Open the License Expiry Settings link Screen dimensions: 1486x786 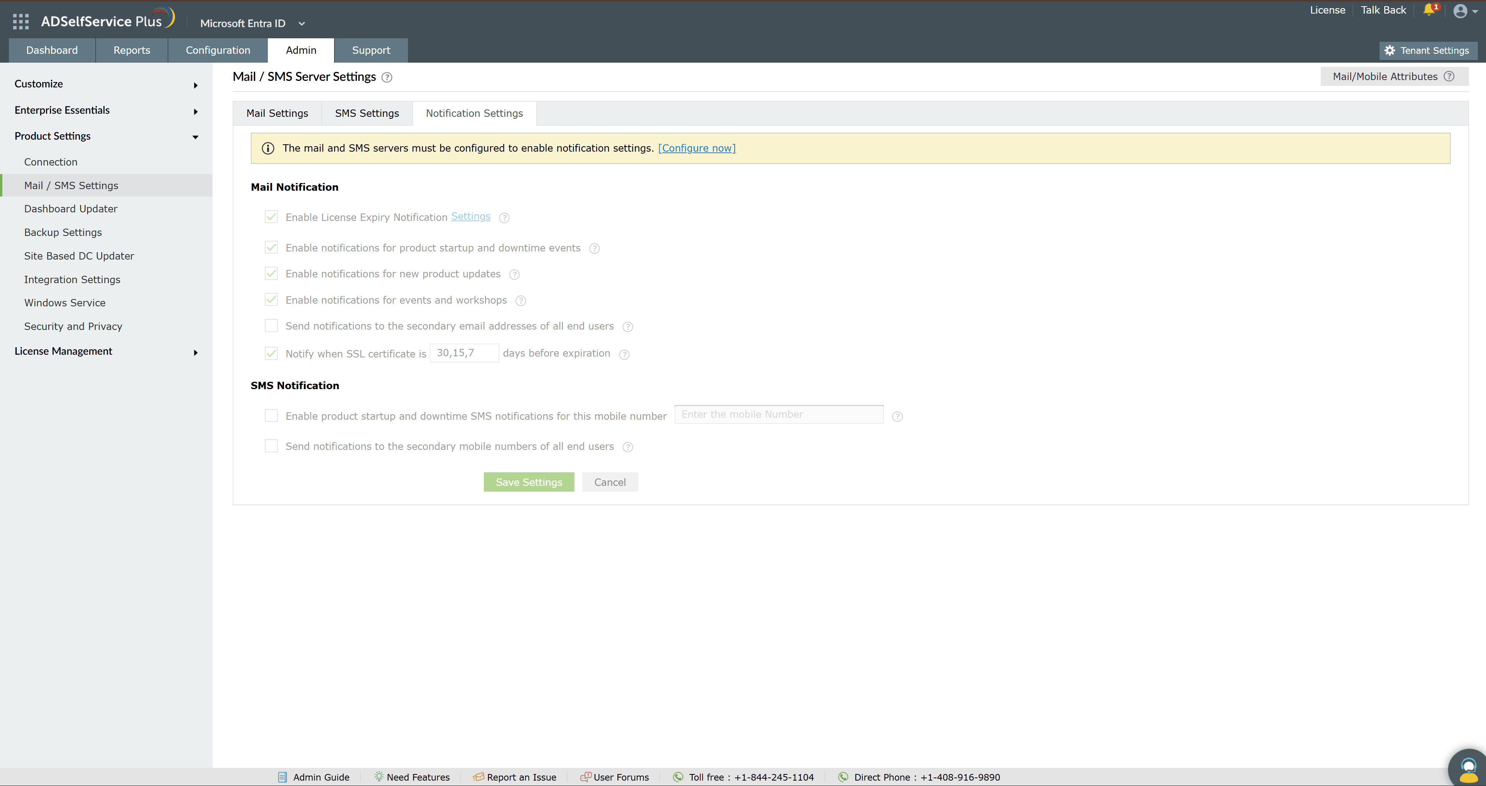[x=471, y=216]
